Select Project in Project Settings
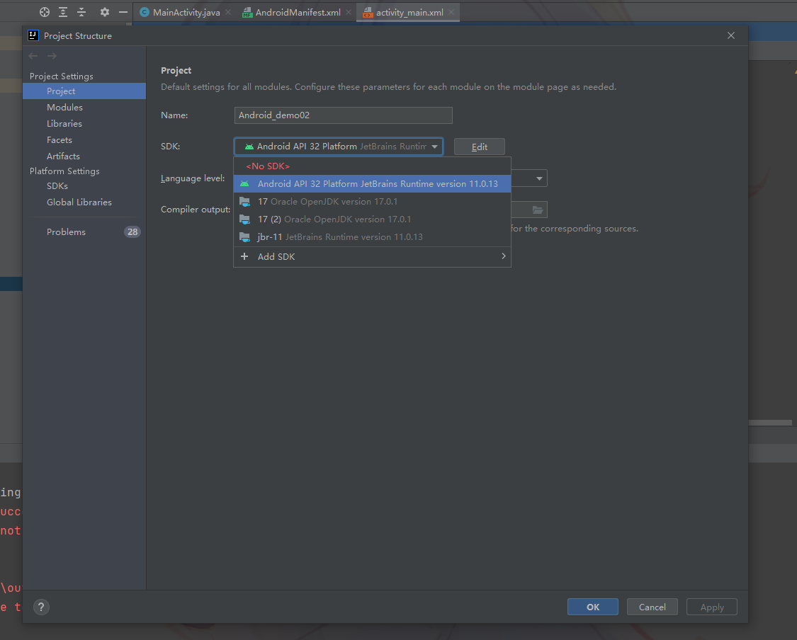This screenshot has height=640, width=797. pos(84,91)
